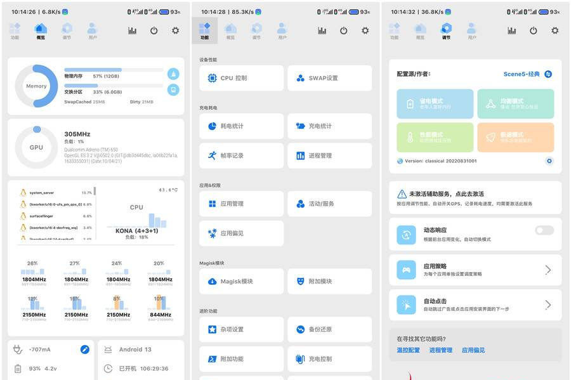This screenshot has width=571, height=380.
Task: Tap the 自动点击 cursor icon
Action: point(406,305)
